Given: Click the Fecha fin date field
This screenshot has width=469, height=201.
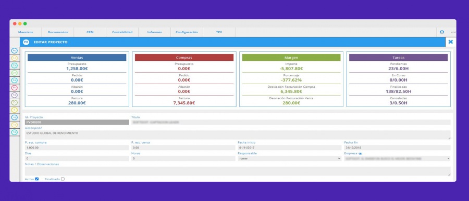Looking at the screenshot, I should 397,148.
